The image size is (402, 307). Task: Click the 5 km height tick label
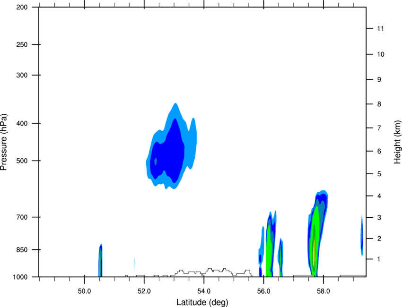(x=379, y=174)
